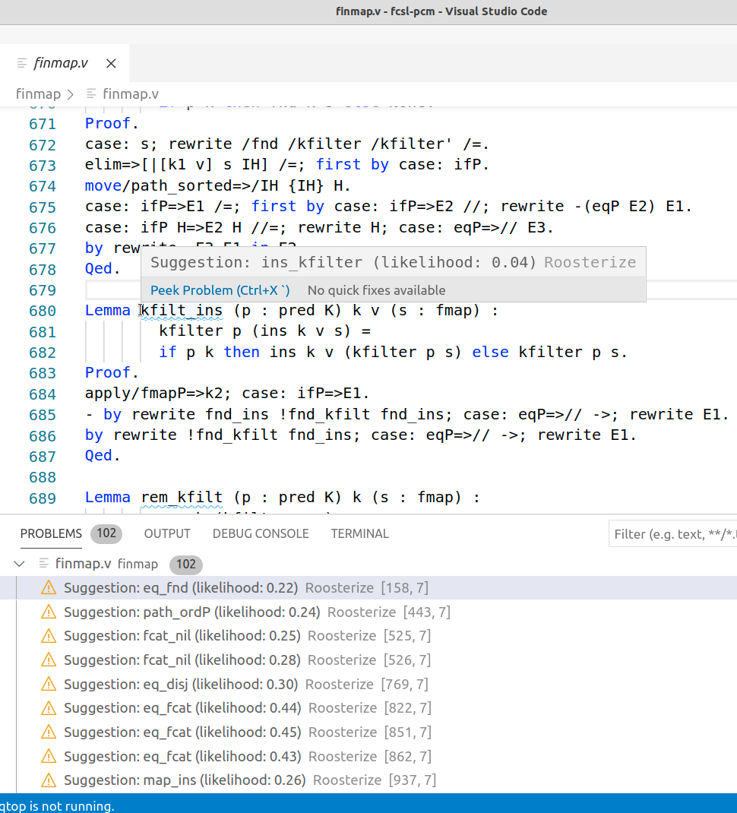Click warning icon for fcat_nil likelihood 0.25
737x813 pixels.
tap(49, 635)
